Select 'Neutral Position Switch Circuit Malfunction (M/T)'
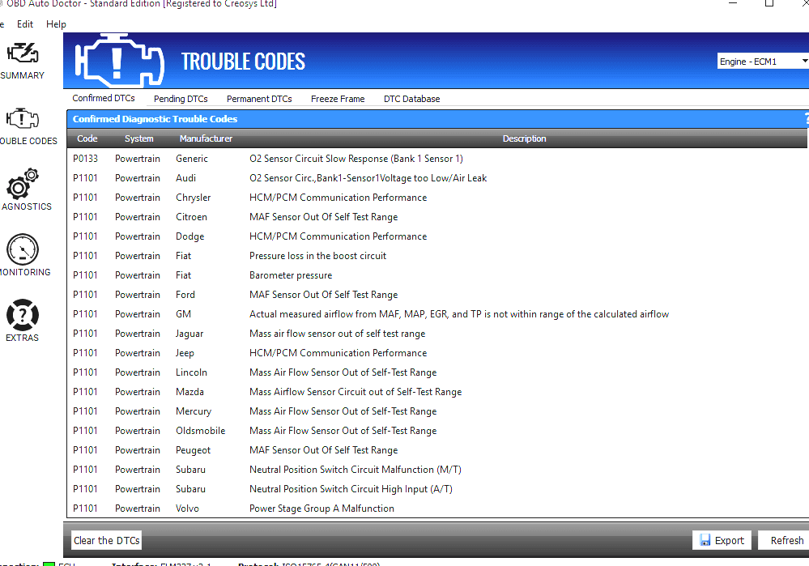 click(356, 470)
